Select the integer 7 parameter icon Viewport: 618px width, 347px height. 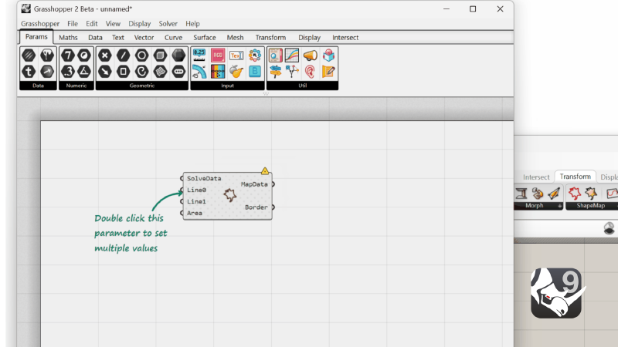[68, 55]
